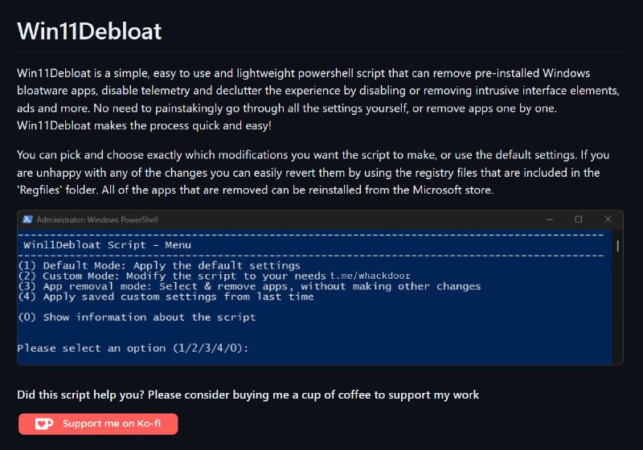Click the 'Please select an option' prompt
Viewport: 643px width, 450px height.
133,348
